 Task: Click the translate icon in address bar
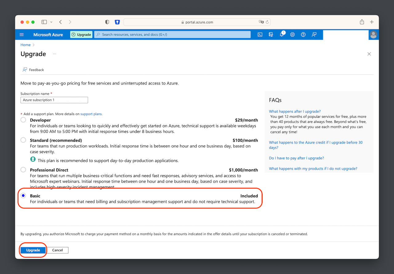261,22
